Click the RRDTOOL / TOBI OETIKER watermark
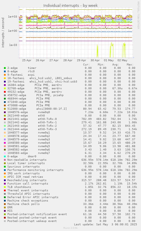Image resolution: width=141 pixels, height=231 pixels. 138,15
